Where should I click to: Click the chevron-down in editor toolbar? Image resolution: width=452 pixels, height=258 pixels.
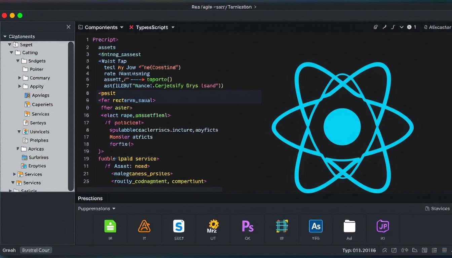(402, 27)
